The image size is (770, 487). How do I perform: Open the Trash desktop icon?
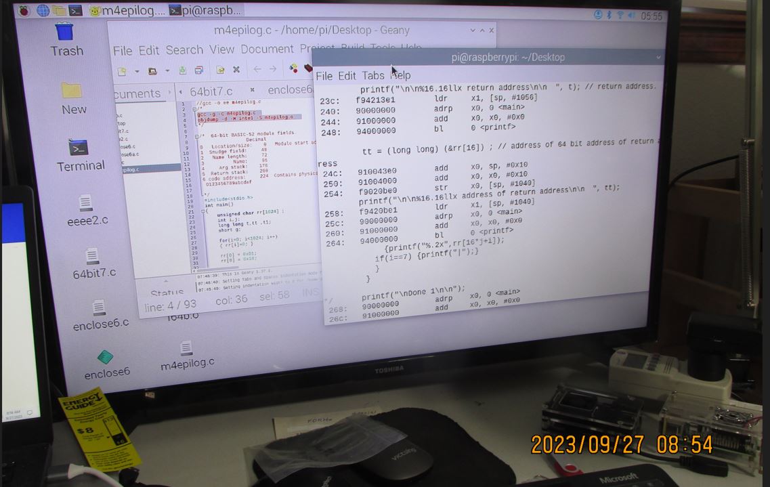point(66,40)
